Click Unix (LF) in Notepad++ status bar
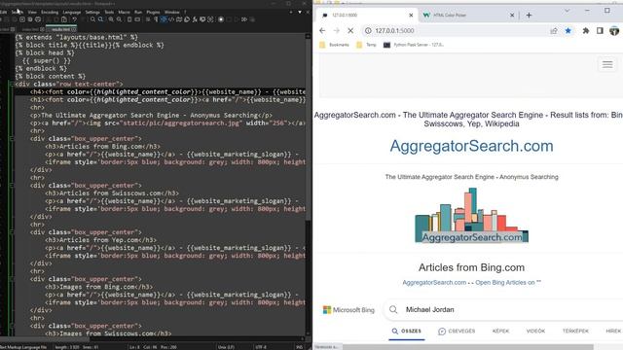This screenshot has width=623, height=350. point(226,347)
